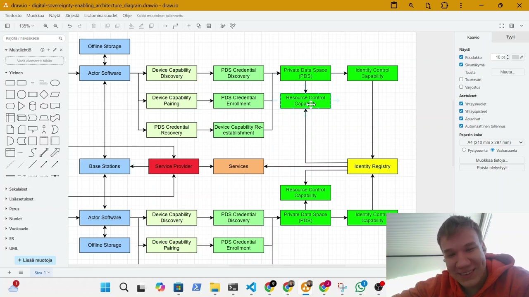Click the waypoints connector style icon
This screenshot has height=297, width=529.
[175, 26]
